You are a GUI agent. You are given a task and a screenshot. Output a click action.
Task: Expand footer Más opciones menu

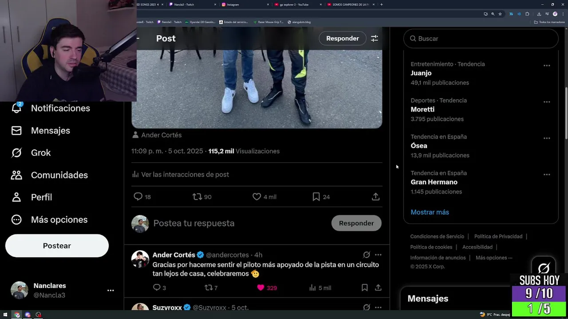(x=494, y=258)
